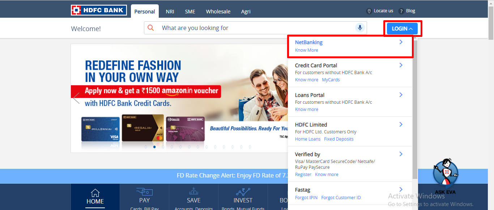Collapse the LOGIN dropdown menu
The image size is (494, 210).
point(402,28)
